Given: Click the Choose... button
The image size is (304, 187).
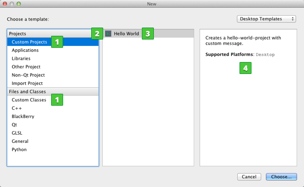Looking at the screenshot, I should [281, 177].
